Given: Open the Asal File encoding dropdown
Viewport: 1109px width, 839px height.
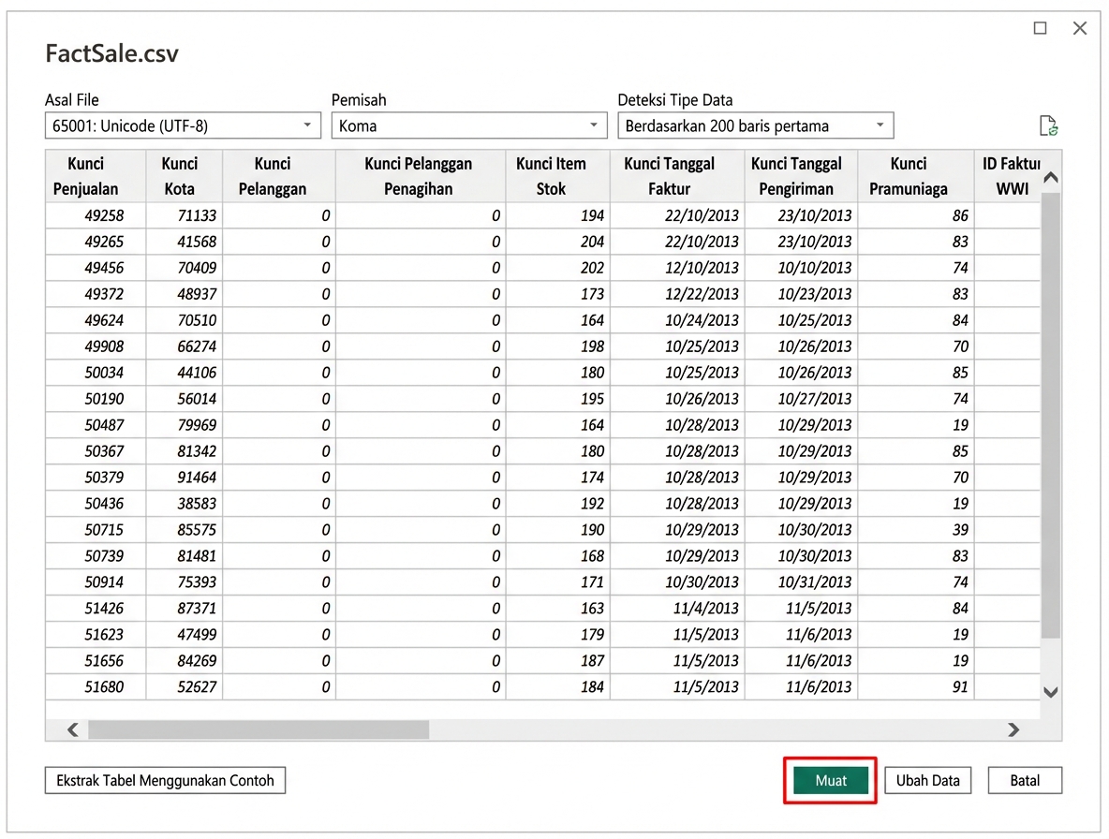Looking at the screenshot, I should tap(306, 125).
